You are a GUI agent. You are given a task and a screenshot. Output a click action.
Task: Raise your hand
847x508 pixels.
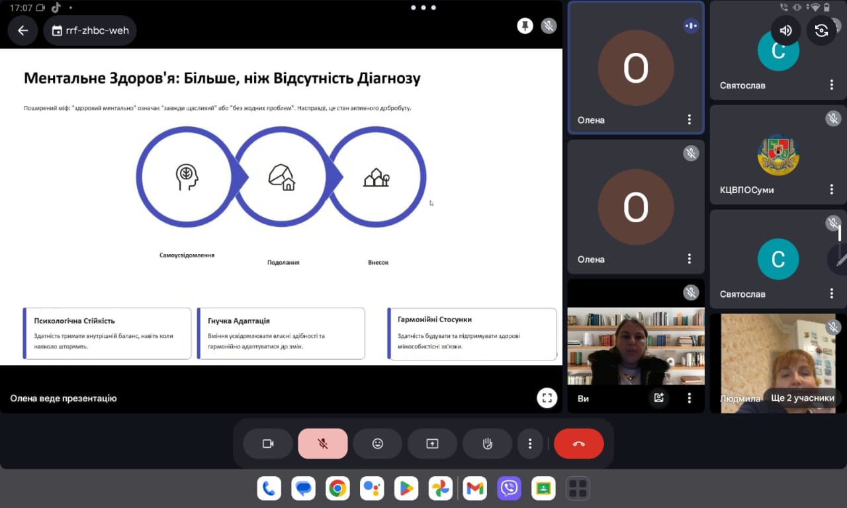[x=487, y=444]
